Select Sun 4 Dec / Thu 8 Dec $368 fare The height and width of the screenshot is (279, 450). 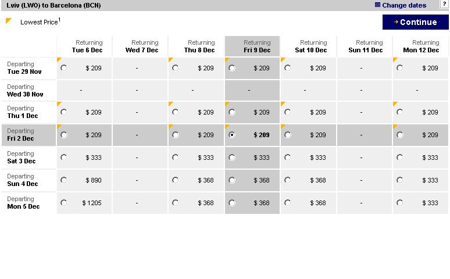tap(176, 180)
